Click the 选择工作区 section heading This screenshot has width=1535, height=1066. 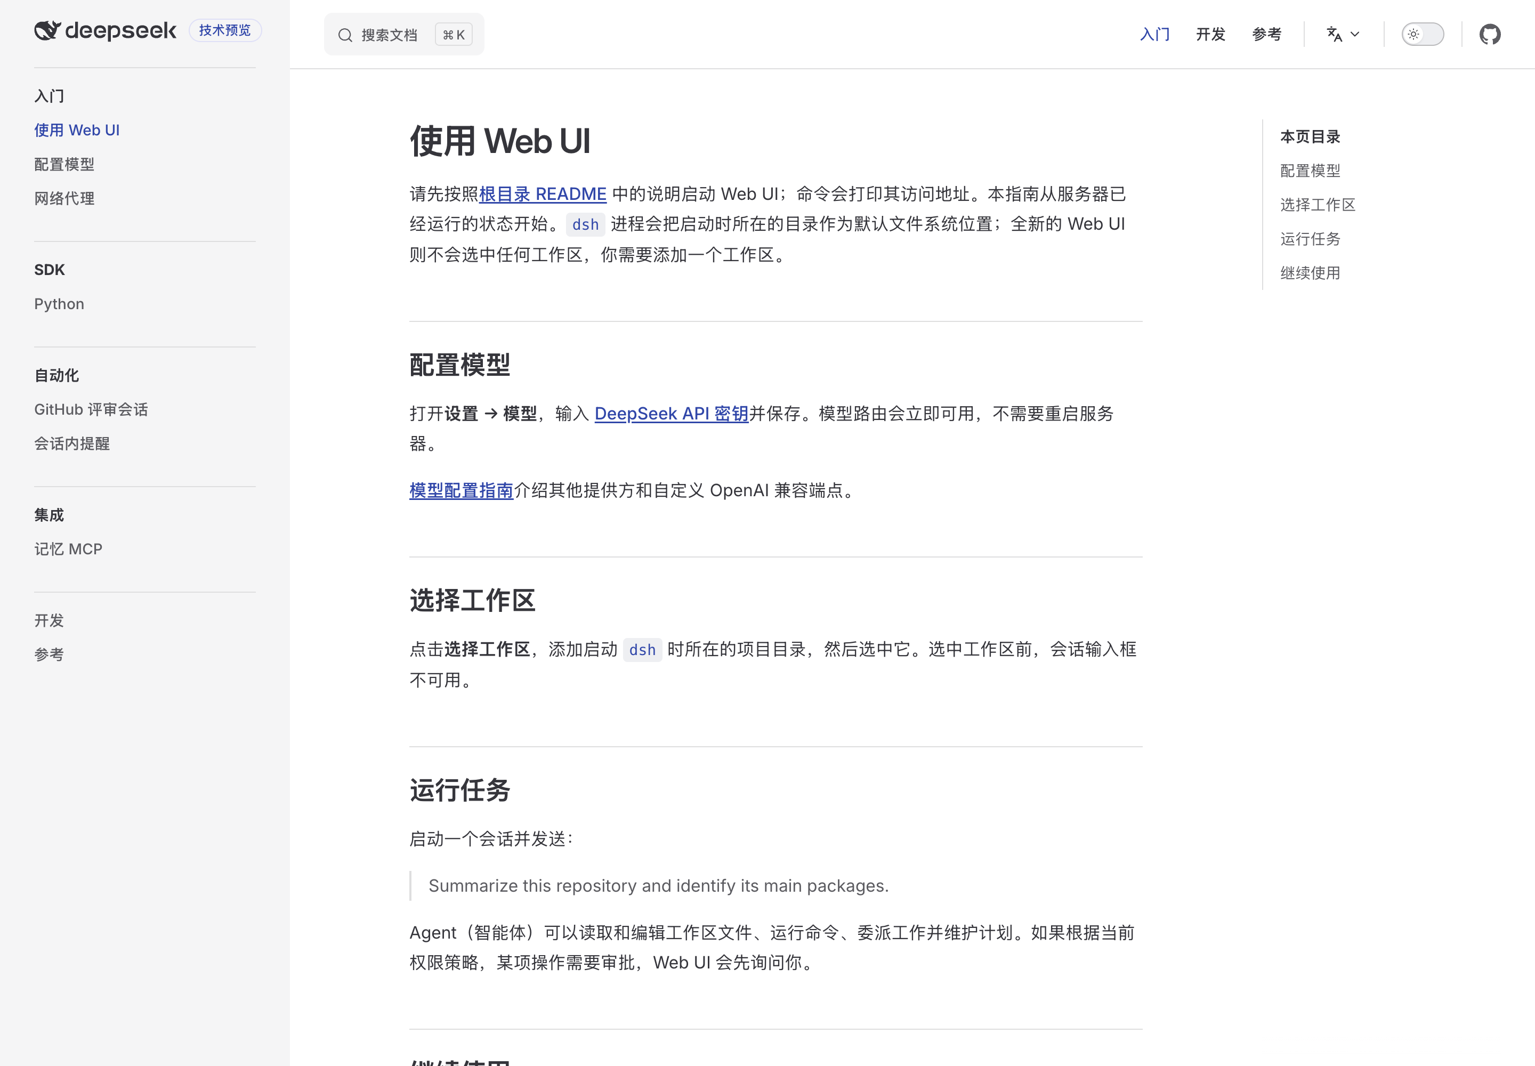pyautogui.click(x=472, y=601)
